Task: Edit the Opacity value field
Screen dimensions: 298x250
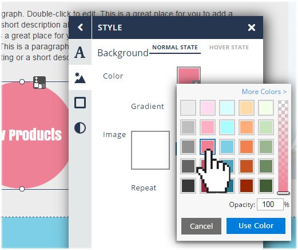Action: [270, 205]
